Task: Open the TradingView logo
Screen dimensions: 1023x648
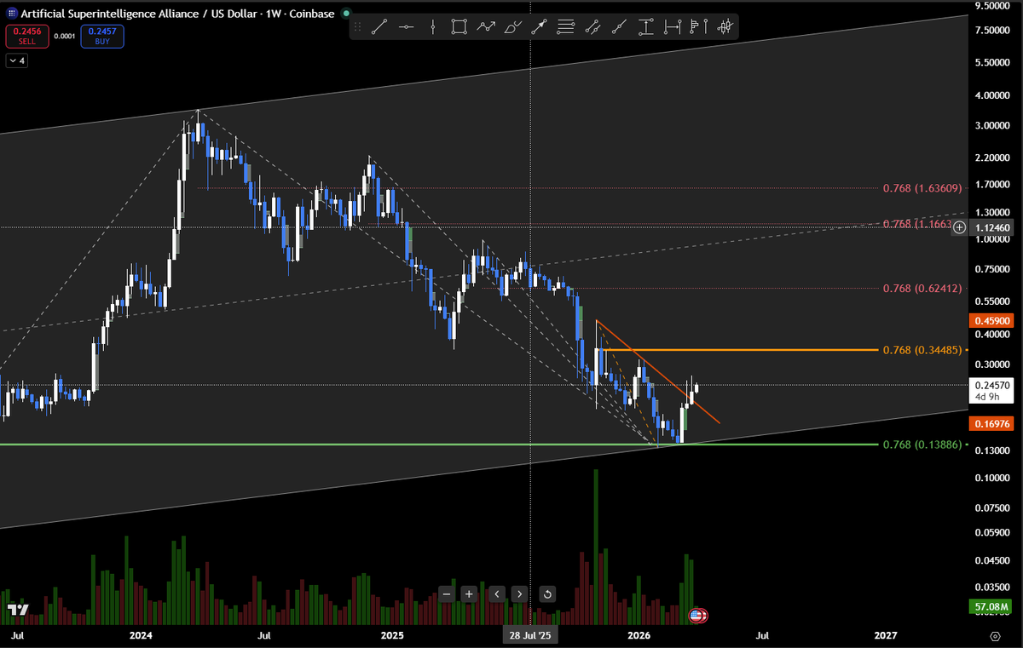Action: 17,610
